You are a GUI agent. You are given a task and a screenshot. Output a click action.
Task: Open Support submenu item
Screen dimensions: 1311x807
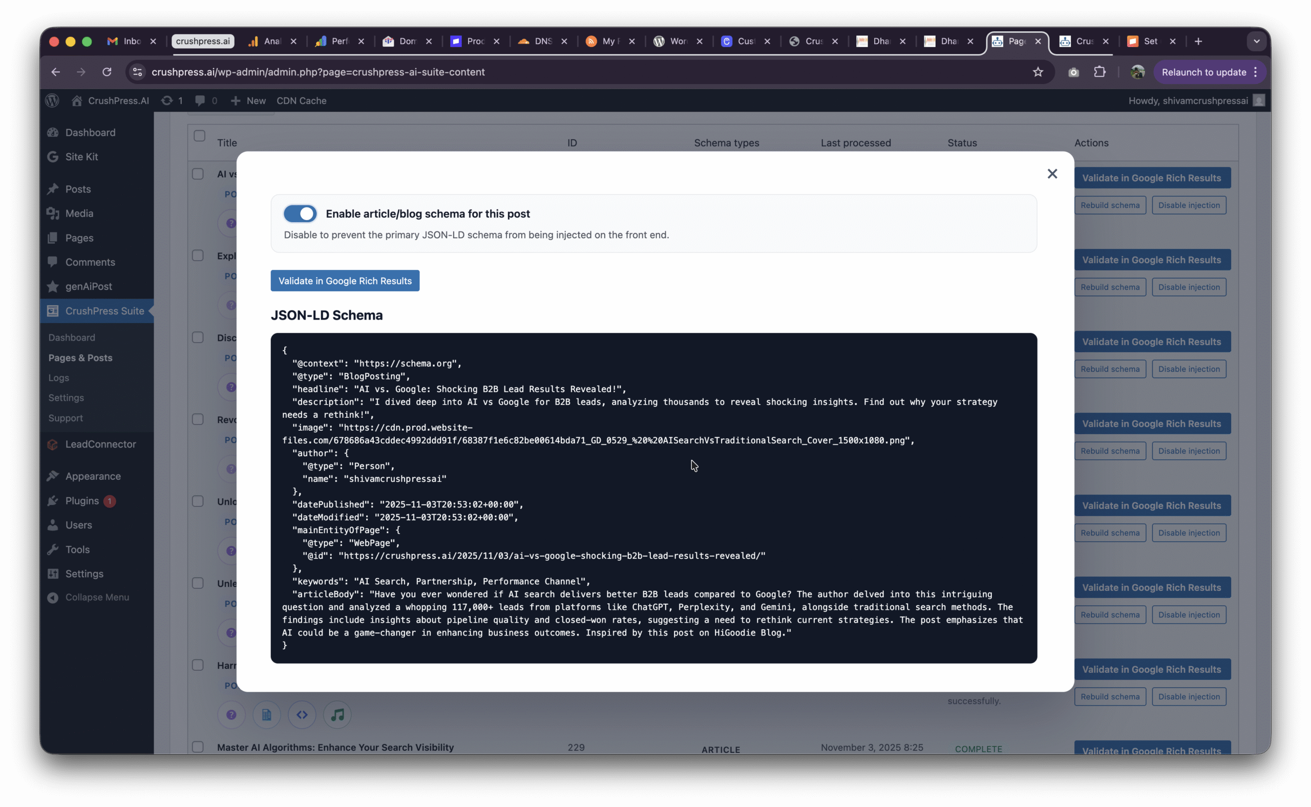tap(66, 418)
